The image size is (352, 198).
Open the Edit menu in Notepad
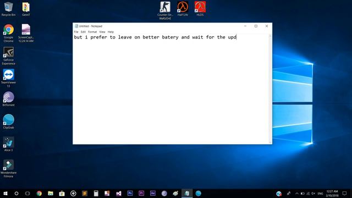pos(83,32)
